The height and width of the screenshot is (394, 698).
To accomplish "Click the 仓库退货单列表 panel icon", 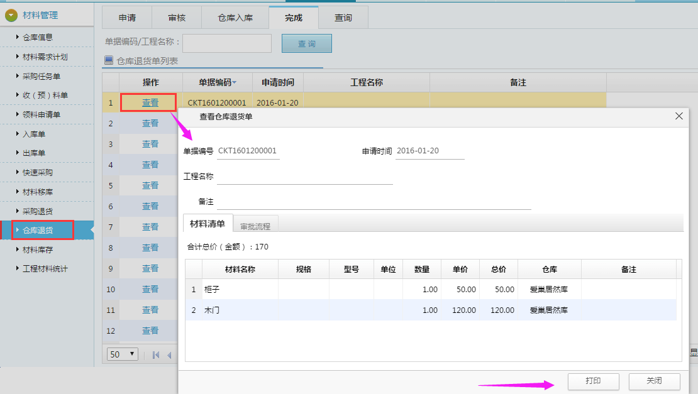I will 108,61.
